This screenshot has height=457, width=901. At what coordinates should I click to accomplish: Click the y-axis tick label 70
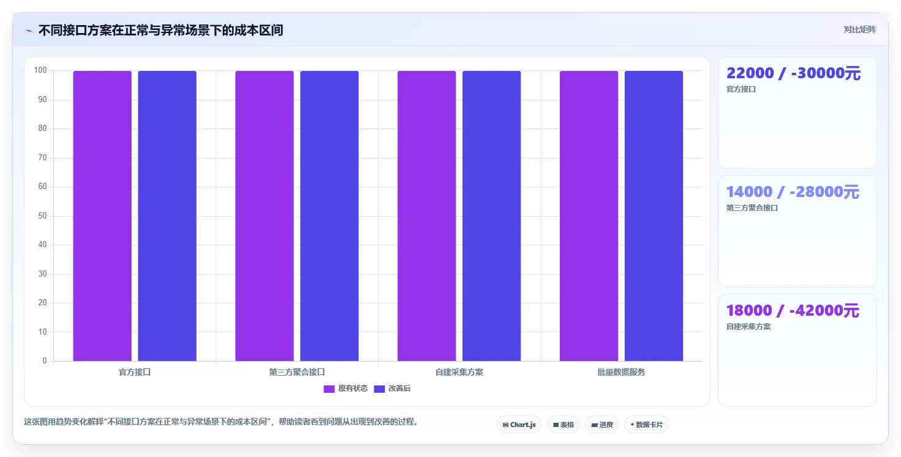(42, 158)
